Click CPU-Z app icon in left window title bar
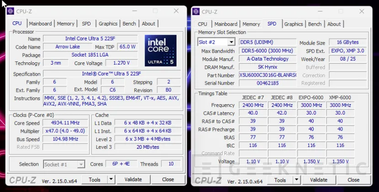 [11, 11]
